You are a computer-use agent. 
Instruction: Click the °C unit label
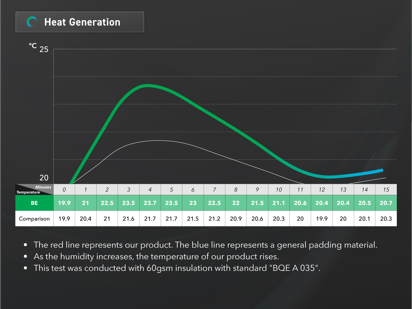coord(33,46)
